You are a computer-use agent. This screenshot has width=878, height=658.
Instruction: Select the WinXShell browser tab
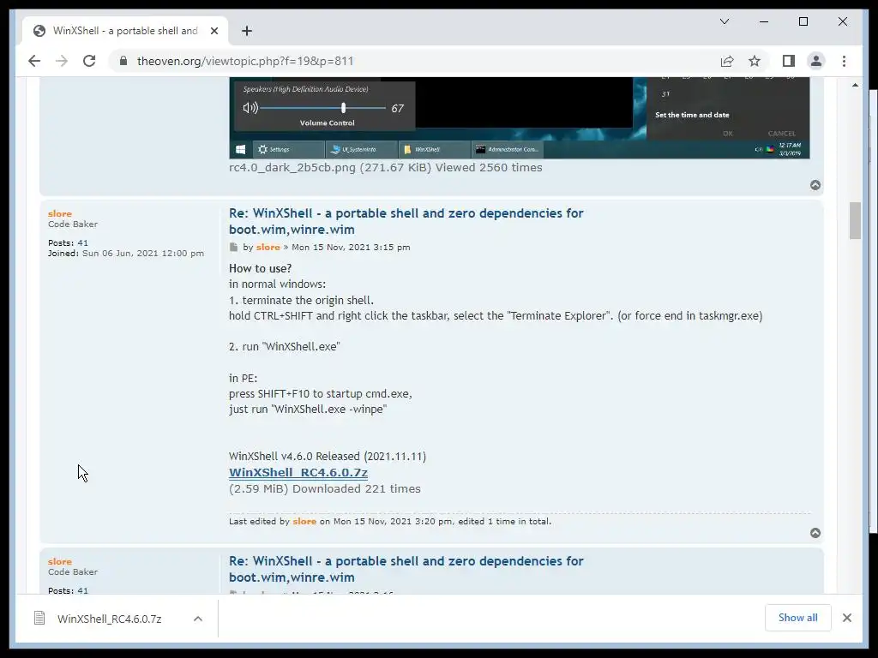point(125,31)
